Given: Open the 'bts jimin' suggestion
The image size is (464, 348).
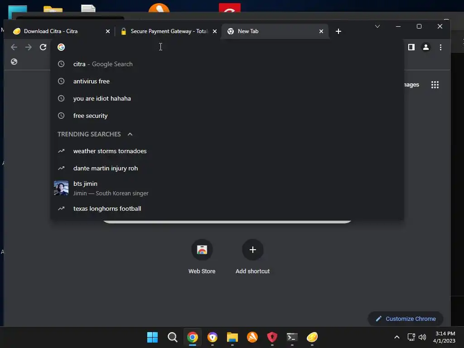Looking at the screenshot, I should click(x=227, y=188).
